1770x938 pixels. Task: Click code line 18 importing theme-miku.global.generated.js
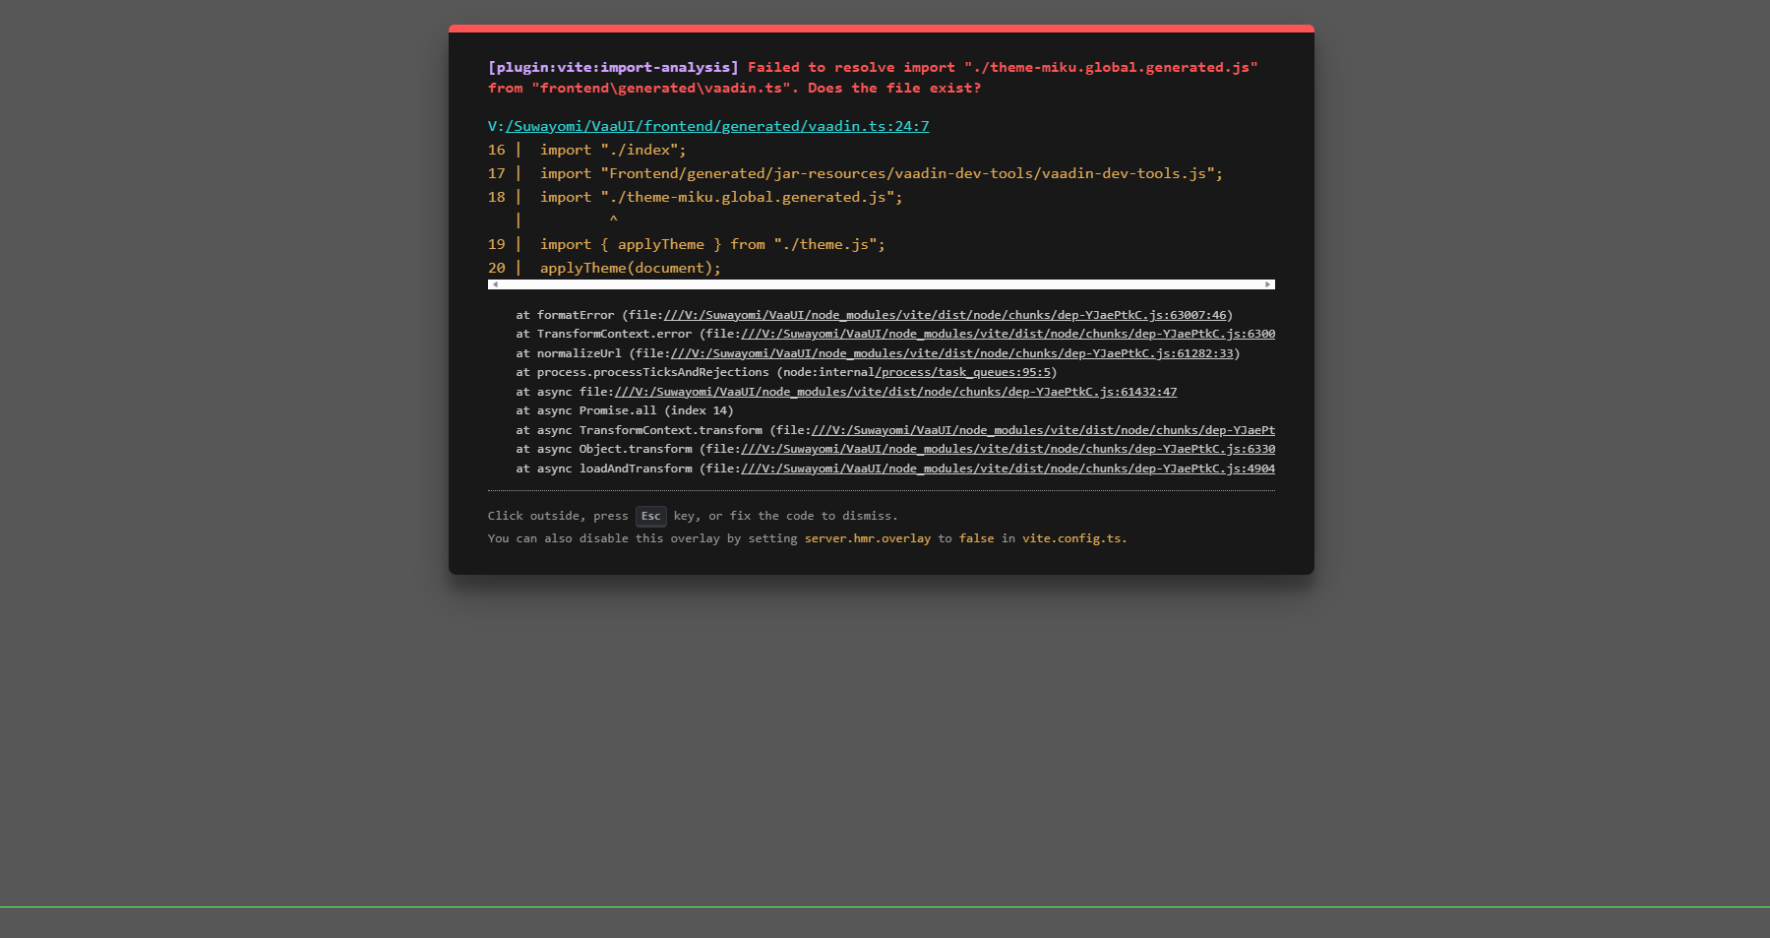point(720,197)
